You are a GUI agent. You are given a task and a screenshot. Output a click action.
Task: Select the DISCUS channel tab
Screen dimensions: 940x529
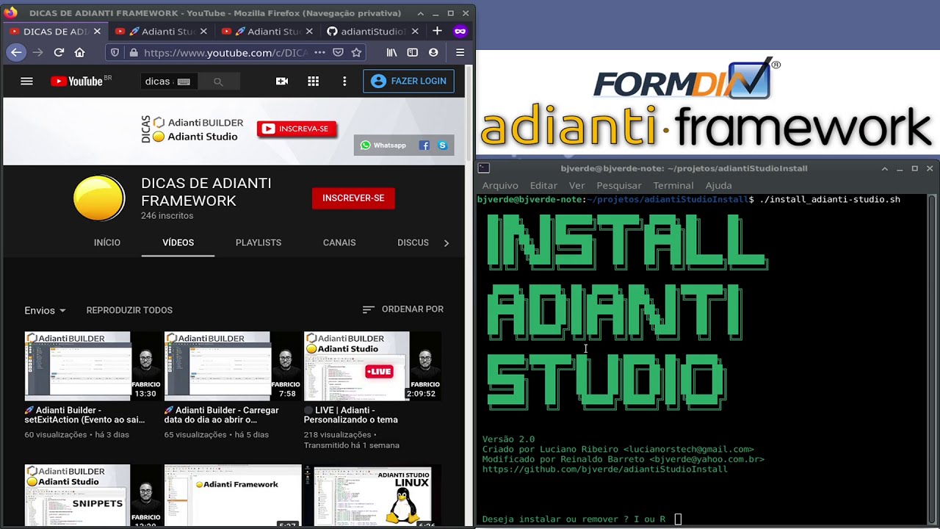[x=413, y=242]
